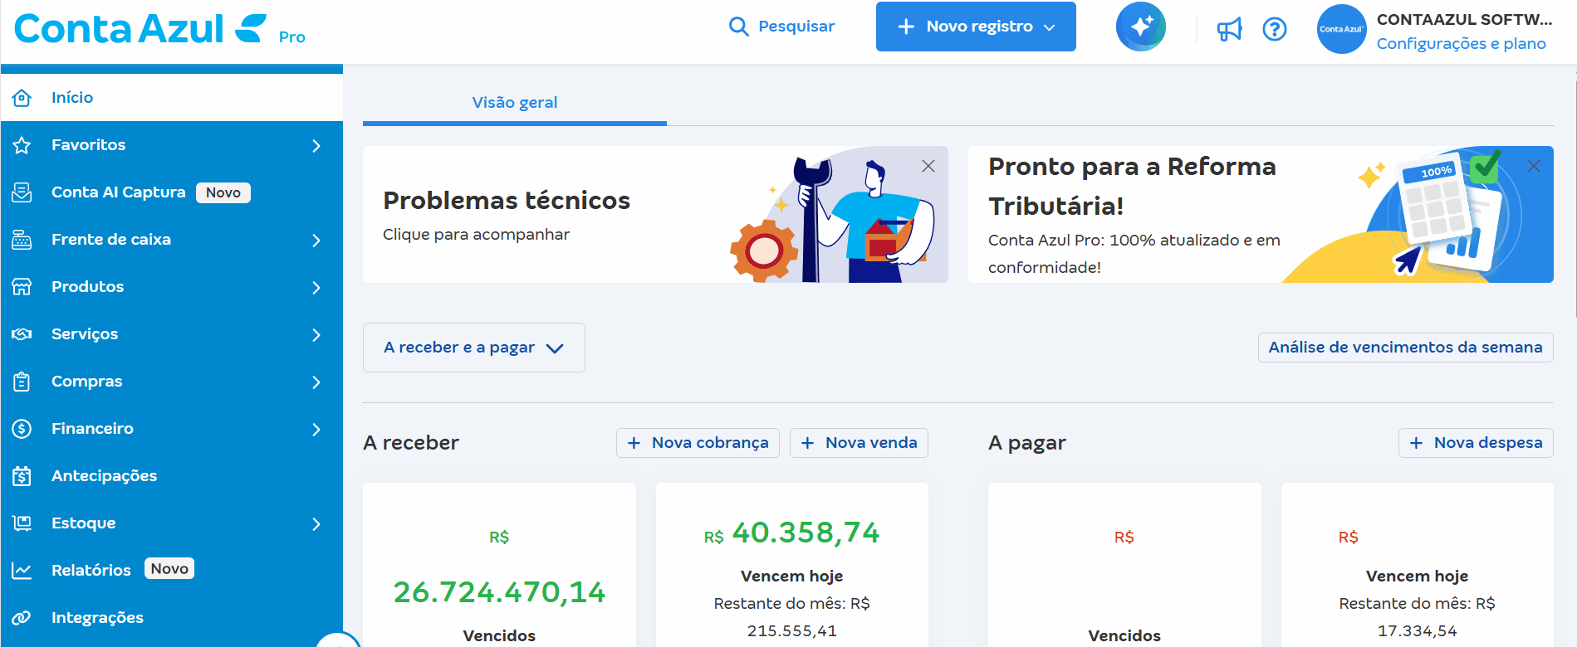
Task: Open the A receber e a pagar dropdown
Action: (474, 348)
